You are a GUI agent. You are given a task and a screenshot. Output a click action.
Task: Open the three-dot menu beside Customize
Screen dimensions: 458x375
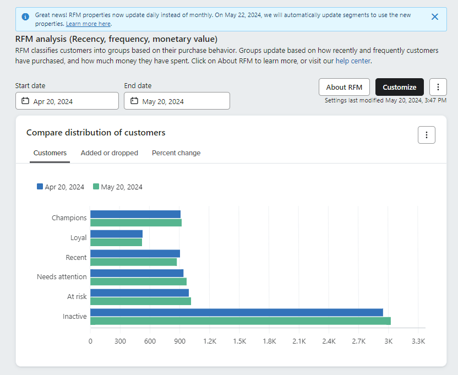pos(438,87)
